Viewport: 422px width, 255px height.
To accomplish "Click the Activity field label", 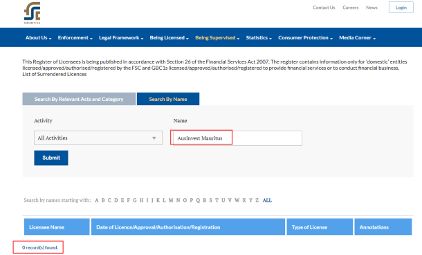I will click(43, 121).
